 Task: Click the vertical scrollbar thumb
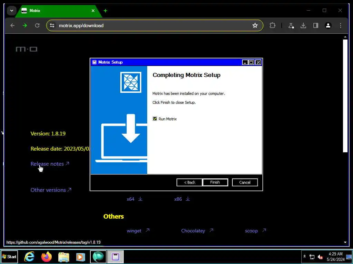point(345,96)
